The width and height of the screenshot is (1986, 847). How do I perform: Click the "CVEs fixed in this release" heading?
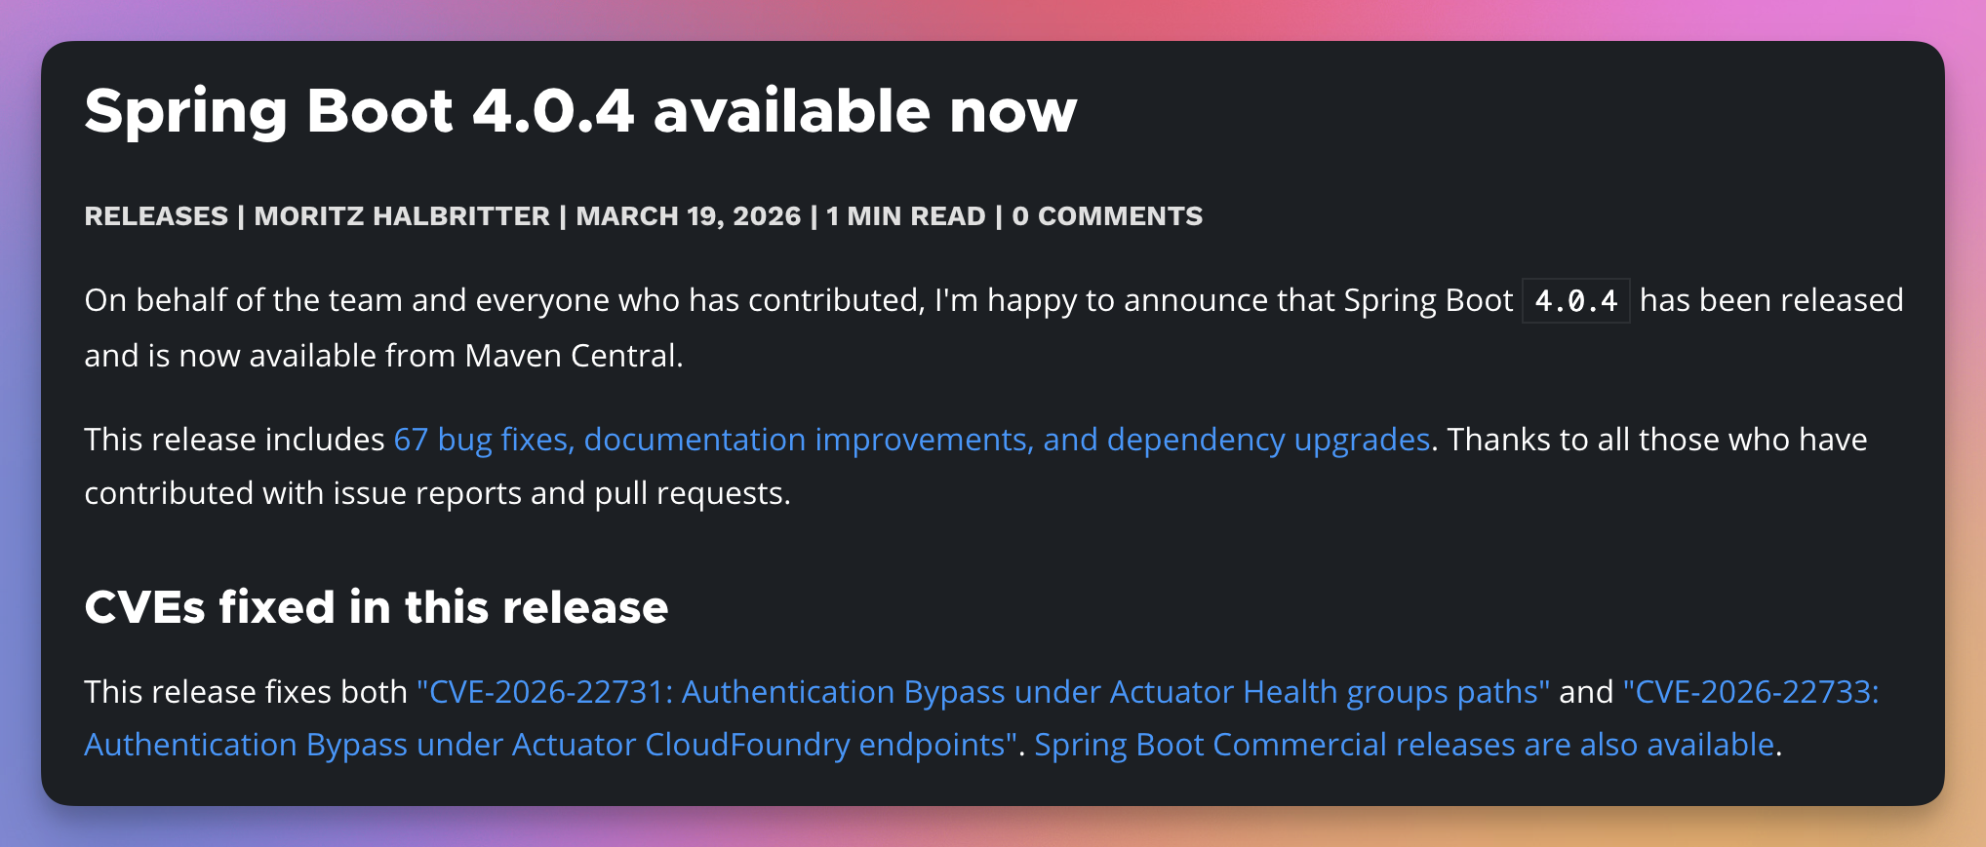pos(376,607)
